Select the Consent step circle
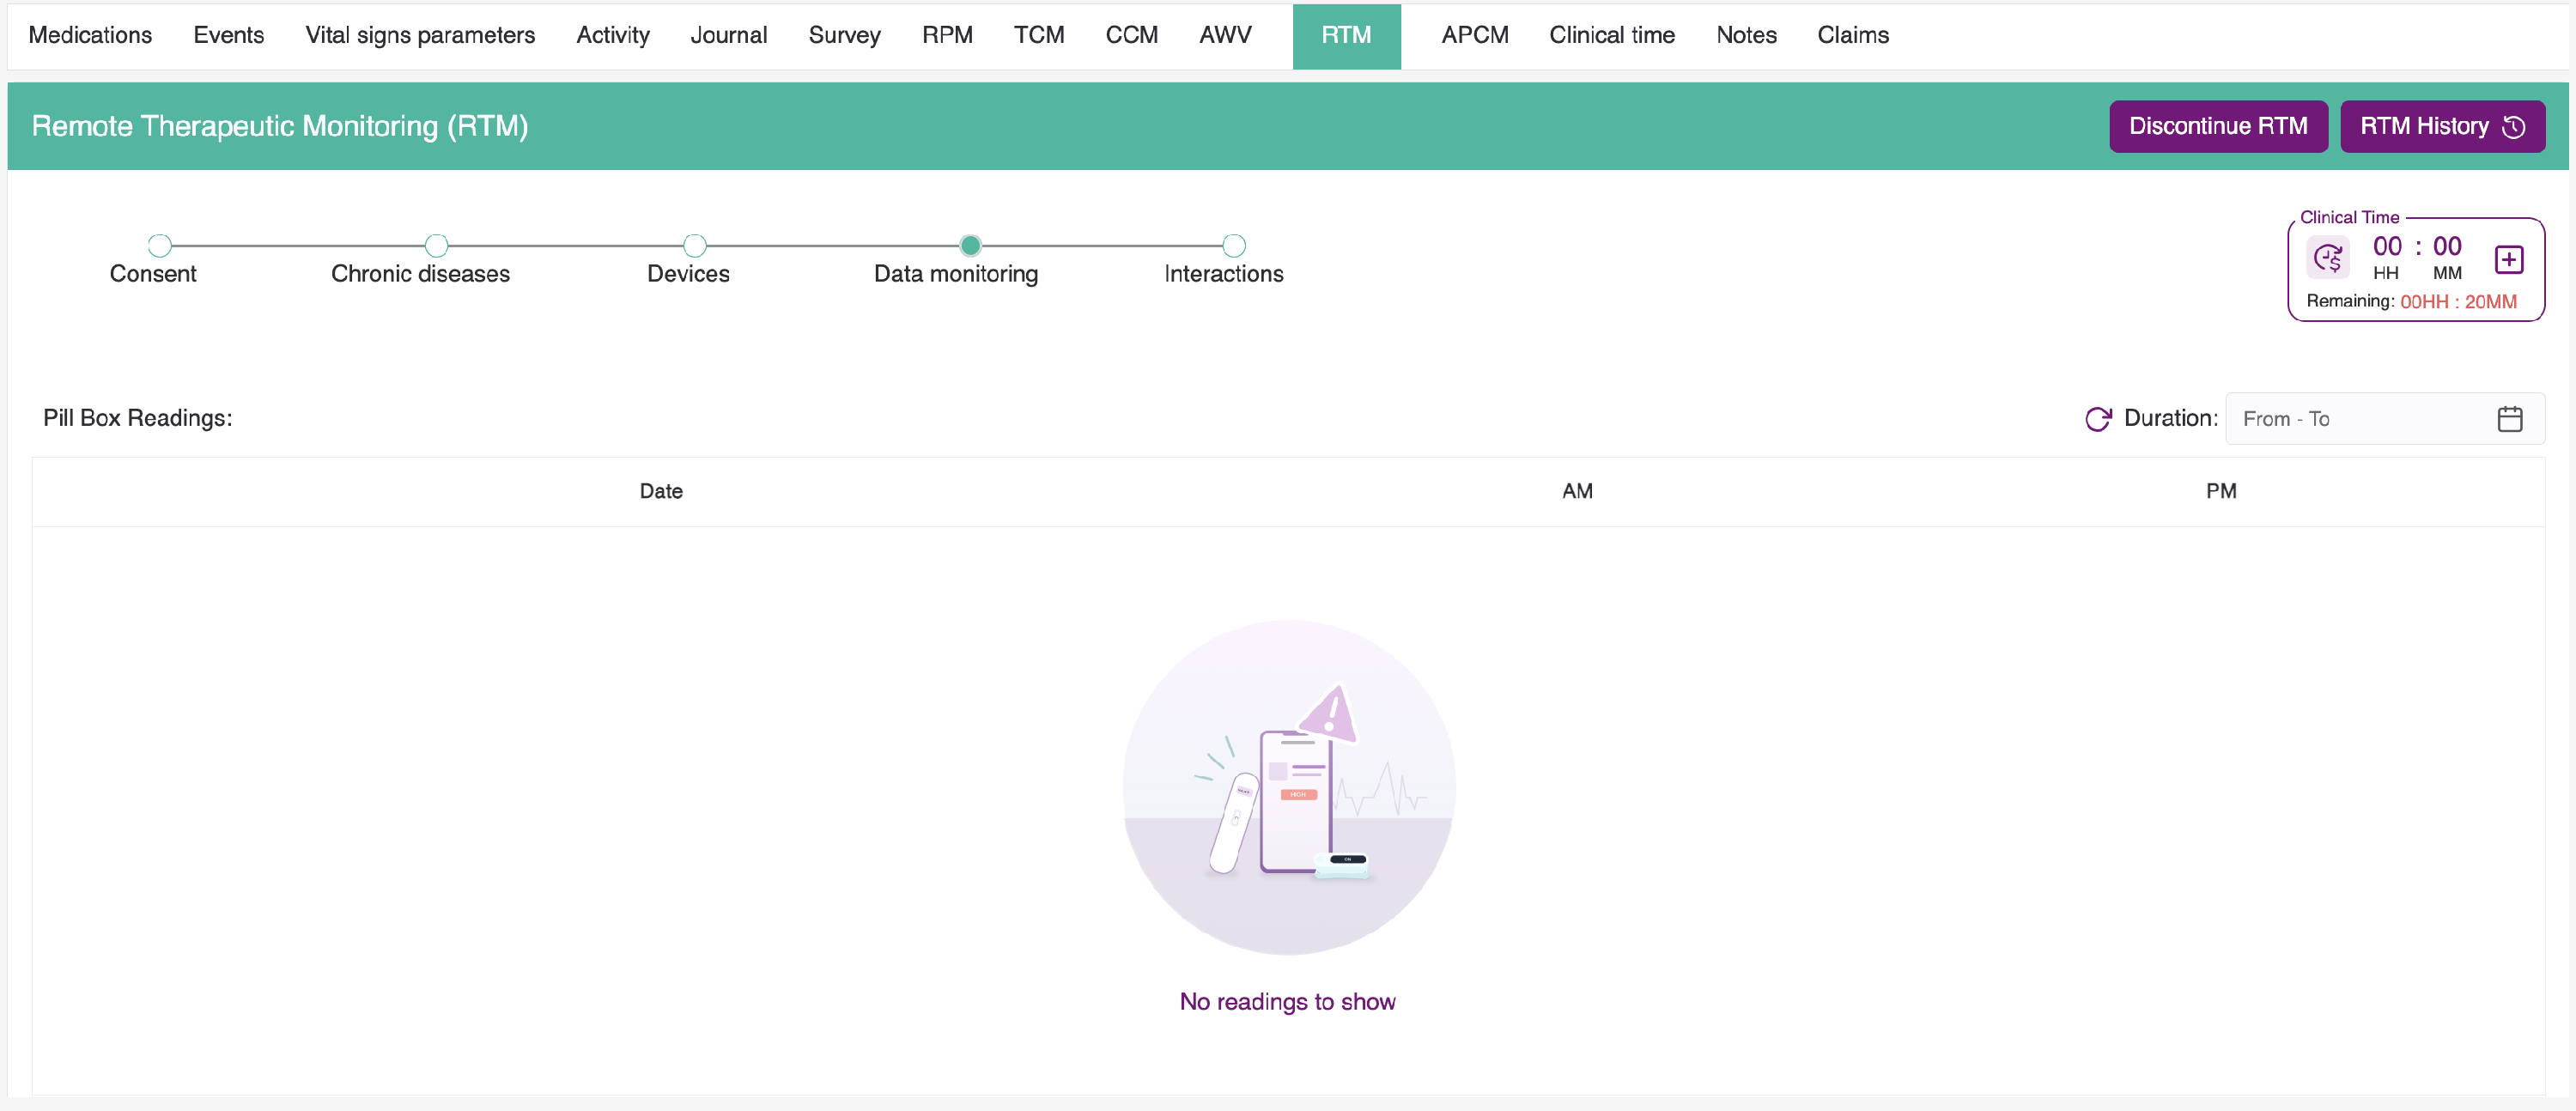 pos(159,245)
